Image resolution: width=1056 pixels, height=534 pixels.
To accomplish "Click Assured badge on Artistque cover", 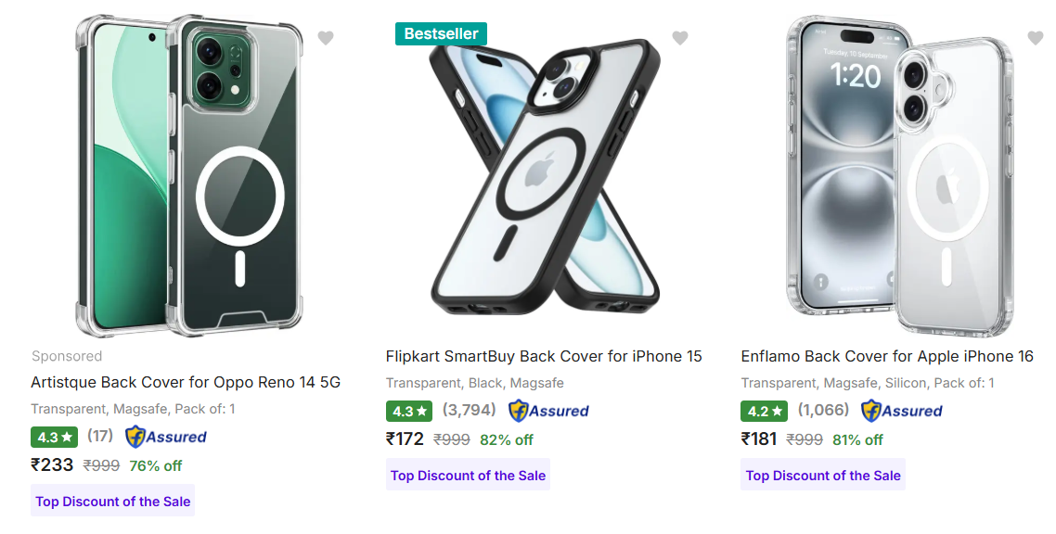I will tap(166, 437).
